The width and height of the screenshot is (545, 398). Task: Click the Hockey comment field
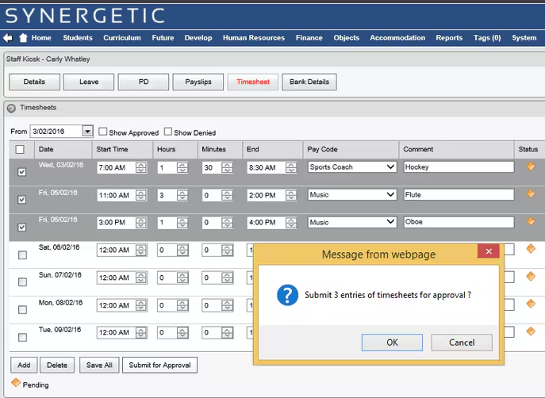point(459,167)
